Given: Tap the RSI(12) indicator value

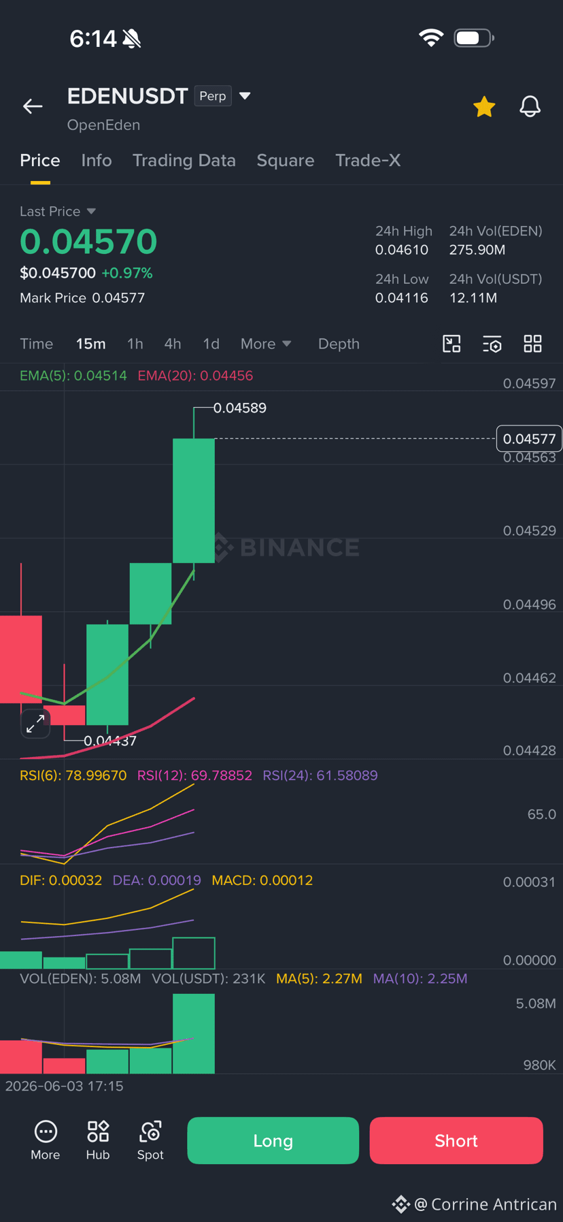Looking at the screenshot, I should [x=194, y=775].
